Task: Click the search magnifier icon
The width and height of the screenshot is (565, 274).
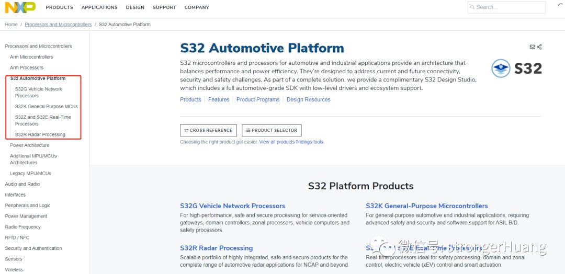Action: pos(472,7)
